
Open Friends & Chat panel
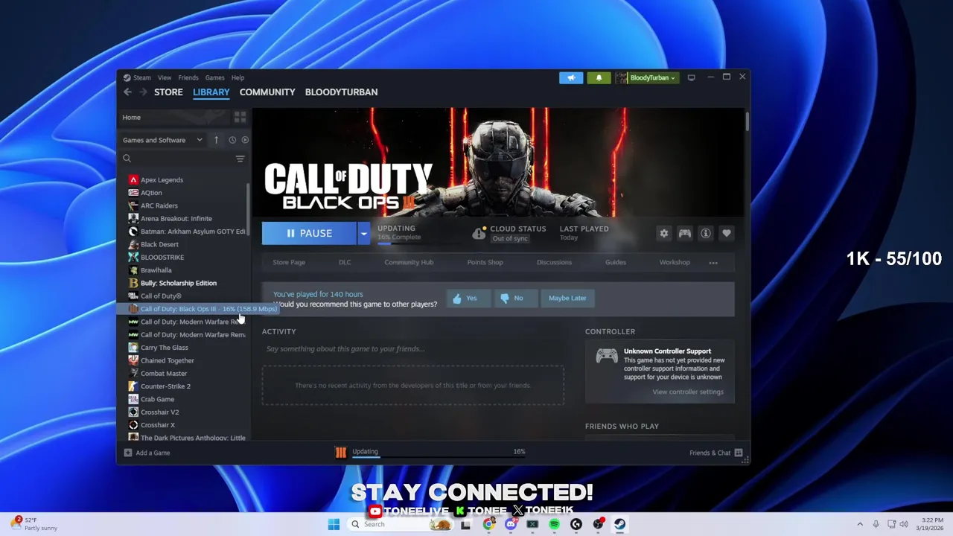(715, 453)
